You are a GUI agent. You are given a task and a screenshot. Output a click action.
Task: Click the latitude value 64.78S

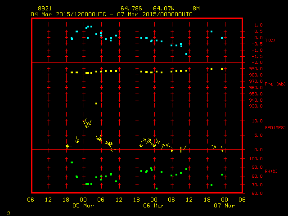point(129,9)
